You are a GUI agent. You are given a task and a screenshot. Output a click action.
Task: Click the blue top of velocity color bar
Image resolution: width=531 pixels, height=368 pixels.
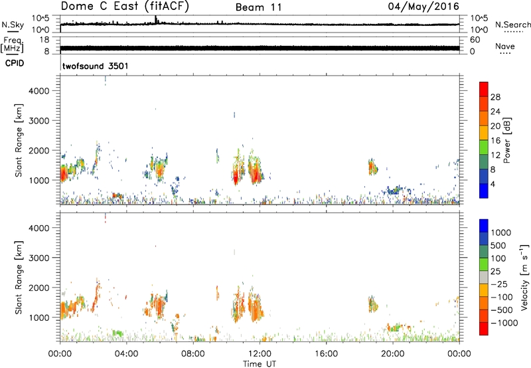click(484, 226)
